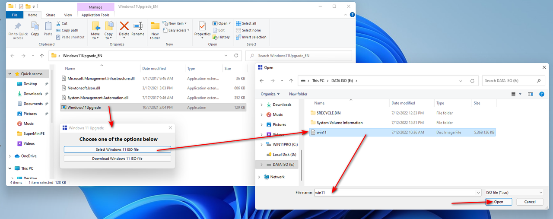Switch to the View ribbon tab
Image resolution: width=553 pixels, height=219 pixels.
68,15
